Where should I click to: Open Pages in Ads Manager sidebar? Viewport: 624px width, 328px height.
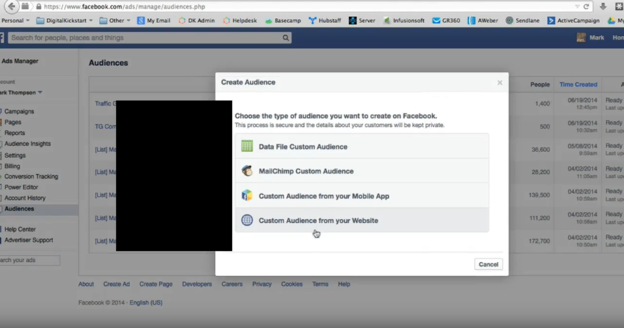tap(13, 122)
